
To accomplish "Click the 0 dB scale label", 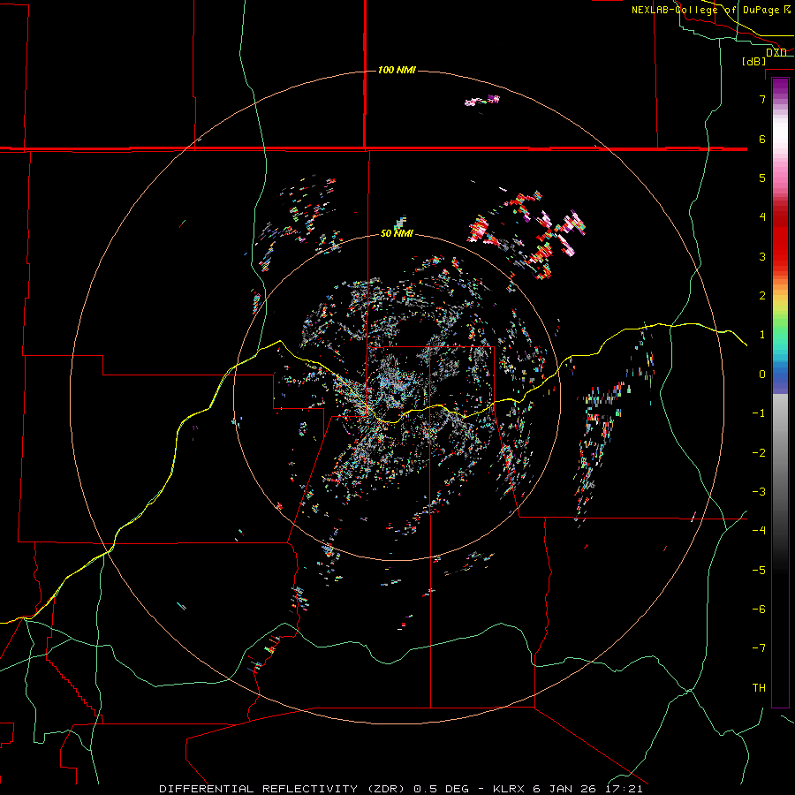I will click(762, 375).
